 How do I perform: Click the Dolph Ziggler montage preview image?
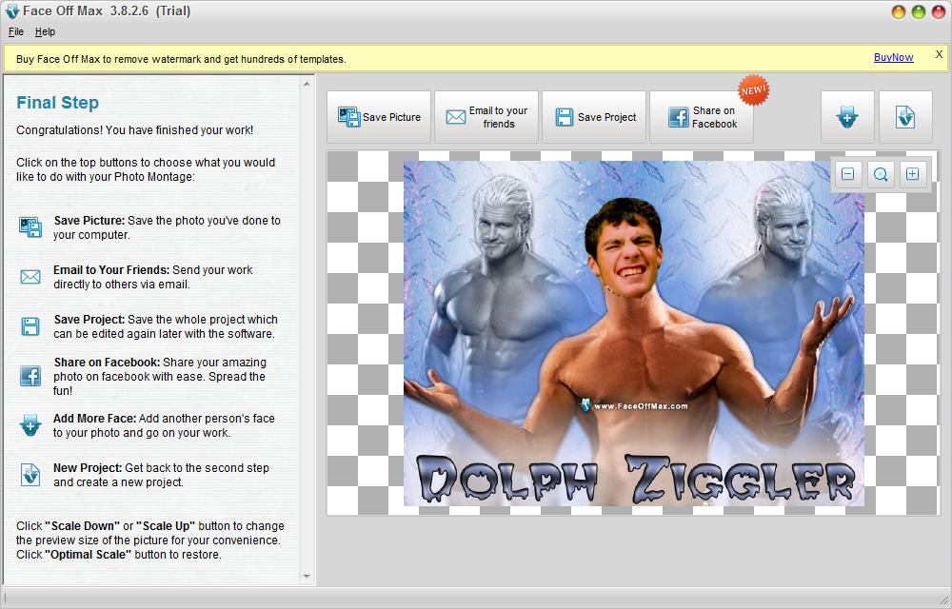click(634, 333)
